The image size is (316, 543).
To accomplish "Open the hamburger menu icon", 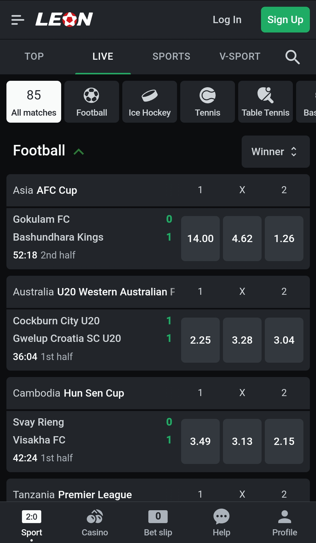I will click(18, 20).
